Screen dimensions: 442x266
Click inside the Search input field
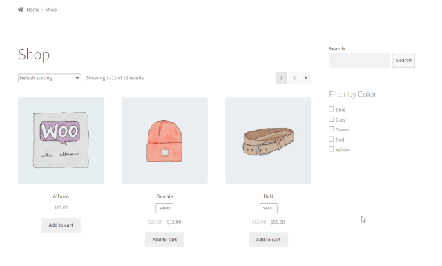point(359,60)
